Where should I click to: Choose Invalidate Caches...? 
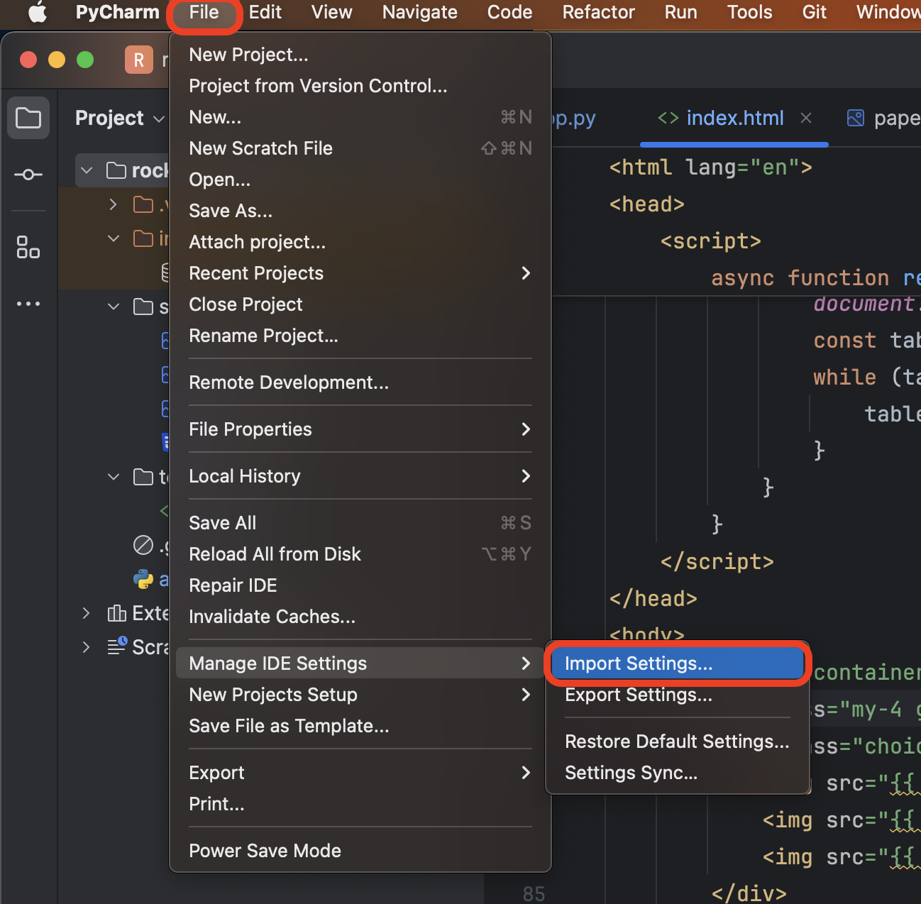[x=360, y=617]
